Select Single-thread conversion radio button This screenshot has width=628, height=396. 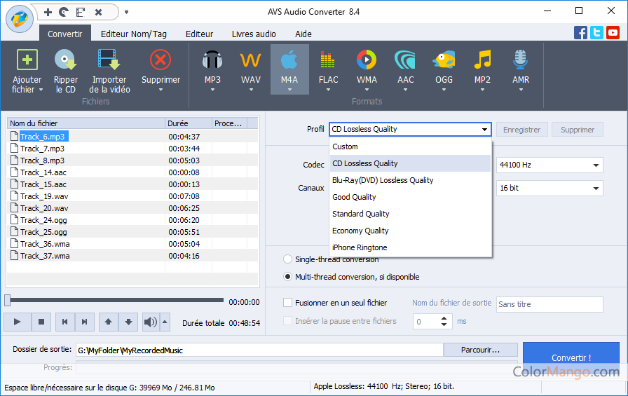coord(287,259)
